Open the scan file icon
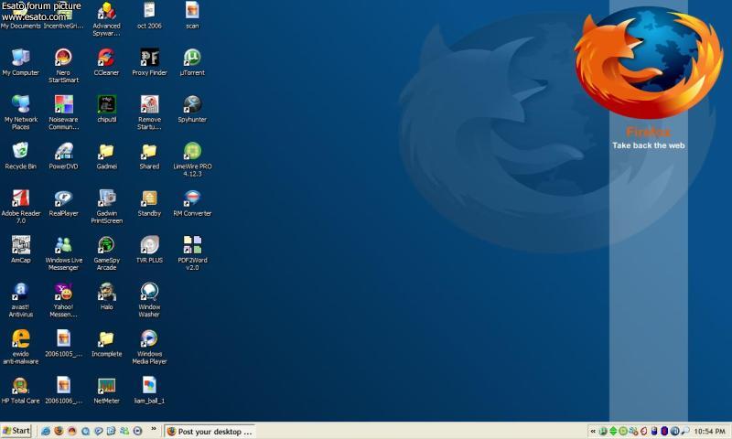The width and height of the screenshot is (732, 439). (192, 15)
